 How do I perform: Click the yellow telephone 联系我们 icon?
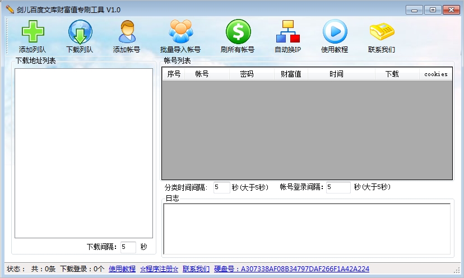point(382,31)
